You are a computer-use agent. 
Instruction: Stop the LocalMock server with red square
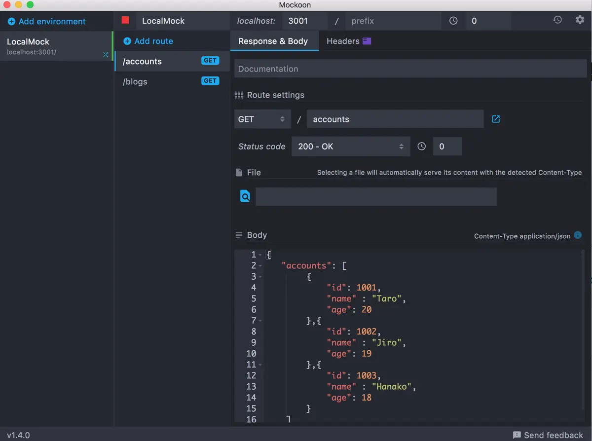[x=125, y=20]
